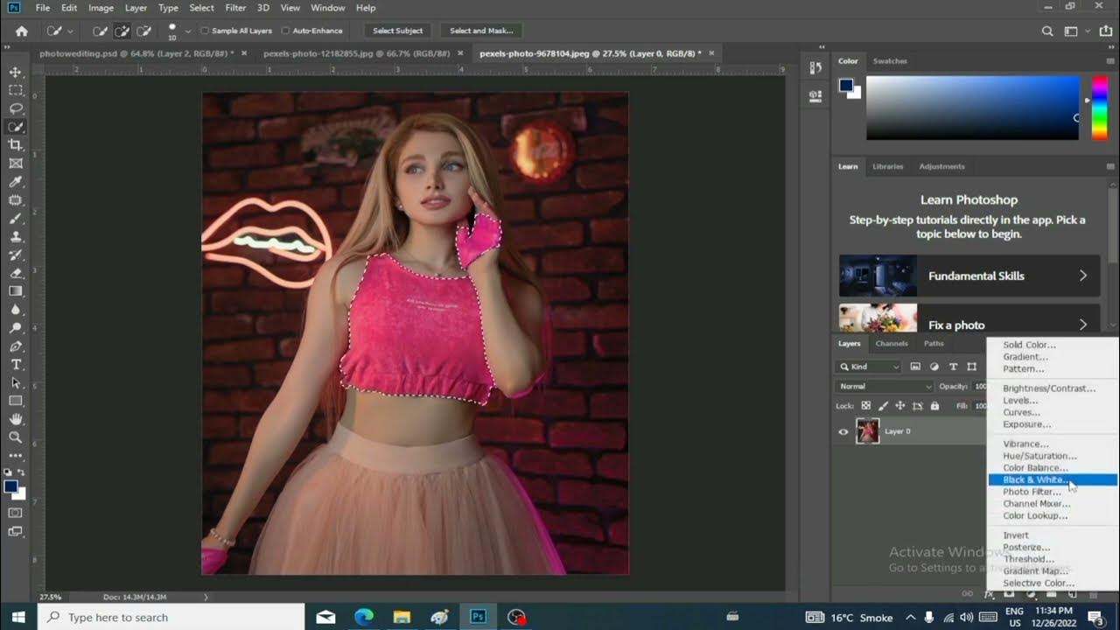
Task: Select the History Brush tool
Action: click(x=15, y=255)
